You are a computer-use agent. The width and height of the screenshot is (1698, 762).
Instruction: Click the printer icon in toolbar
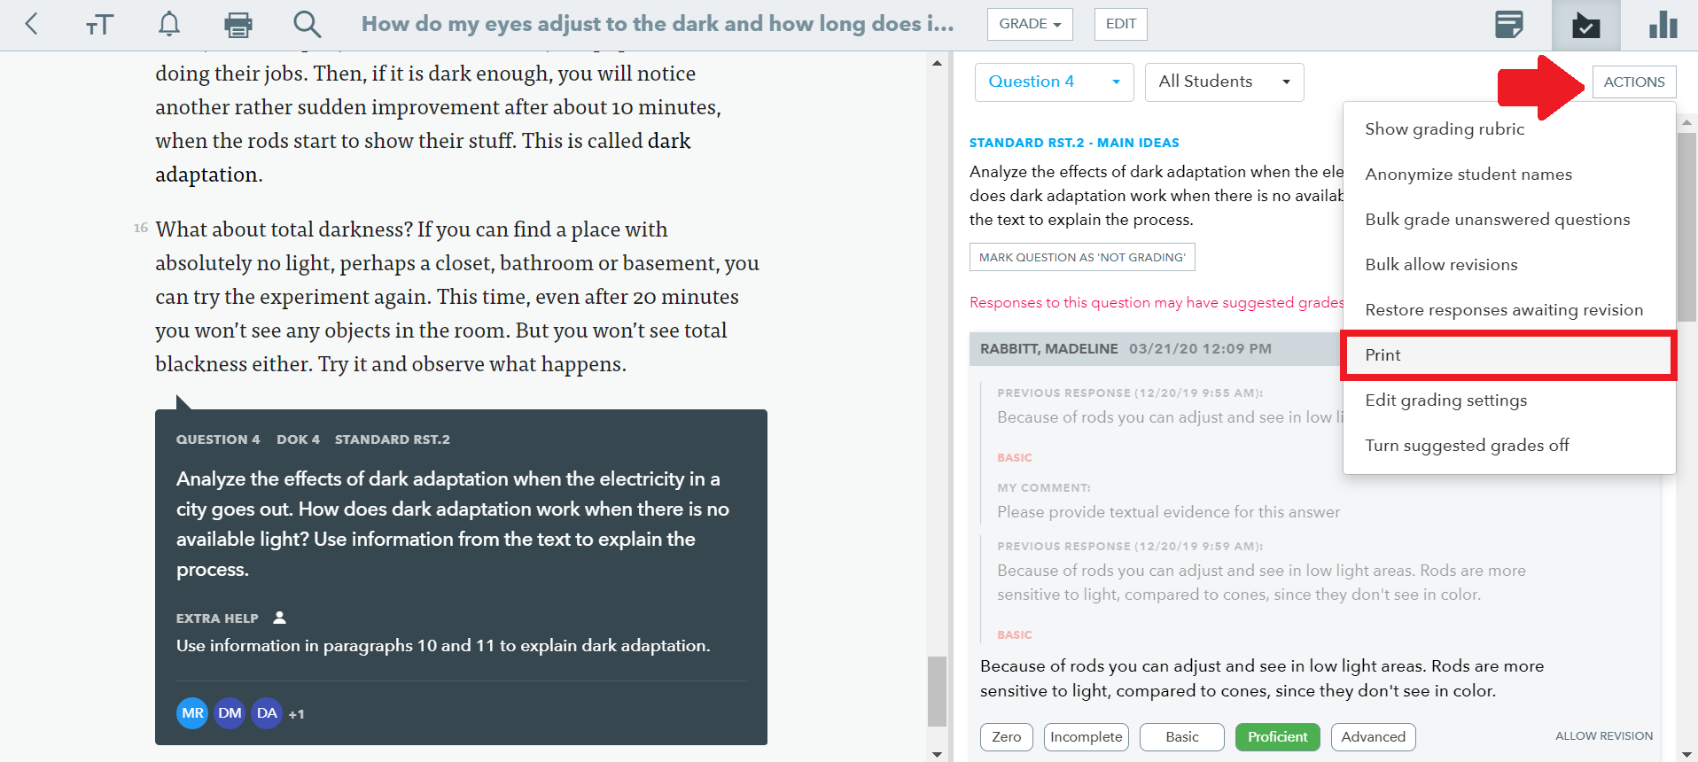pos(238,25)
